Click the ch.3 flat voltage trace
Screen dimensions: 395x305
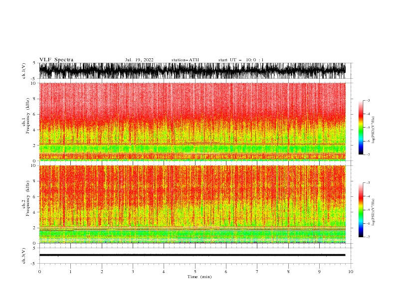[192, 255]
